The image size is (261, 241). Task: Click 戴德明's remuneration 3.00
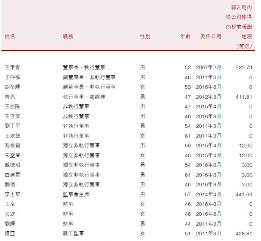coord(247,165)
